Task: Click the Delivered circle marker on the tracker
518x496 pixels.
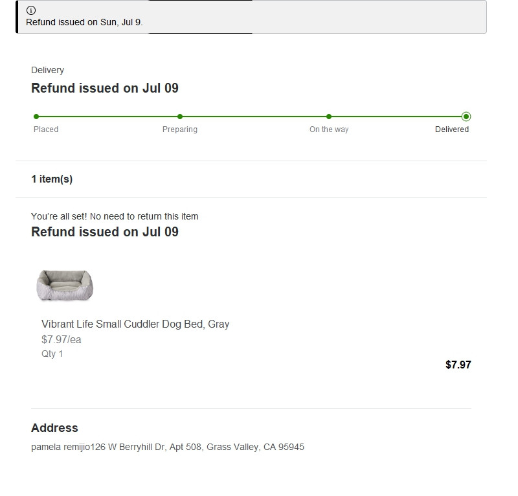Action: point(466,117)
